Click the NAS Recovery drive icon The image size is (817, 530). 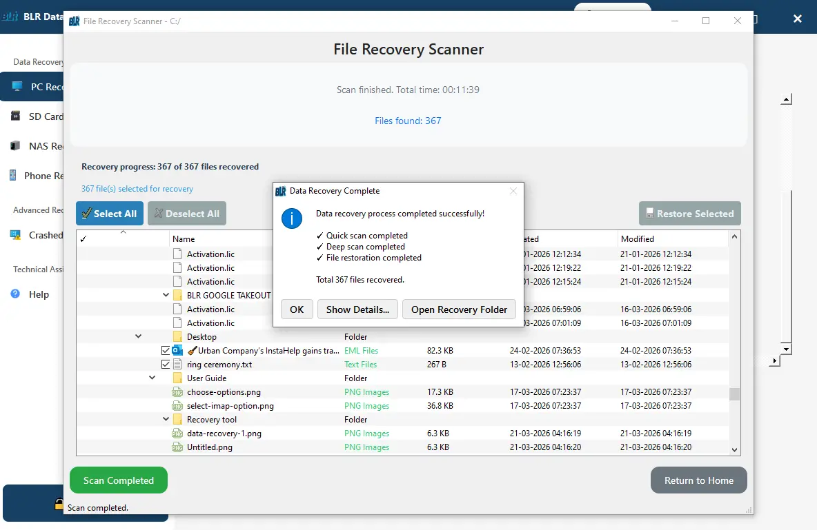15,146
